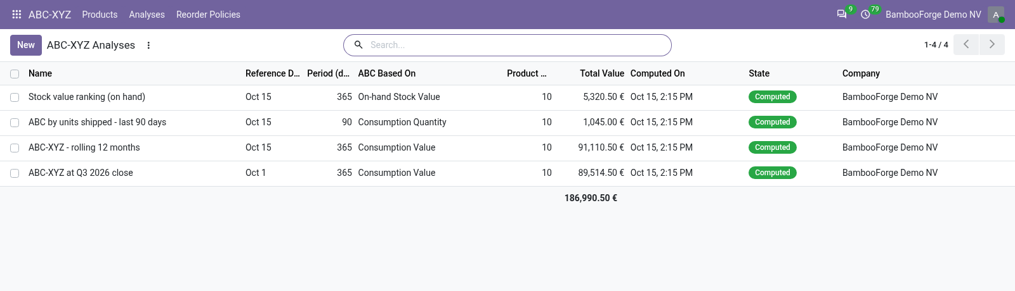Click total value '5,320.50 €'
The width and height of the screenshot is (1015, 291).
click(x=603, y=97)
